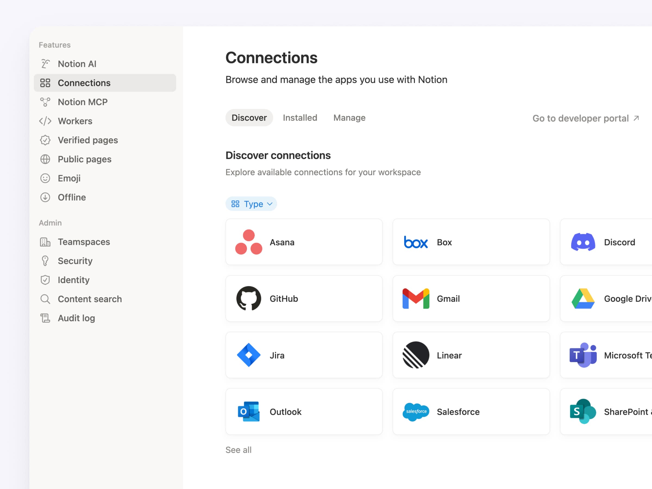Open the Linear connection card name
652x489 pixels.
coord(449,355)
